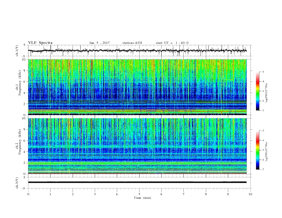Click the "-3" tick on lower color bar

(262, 131)
